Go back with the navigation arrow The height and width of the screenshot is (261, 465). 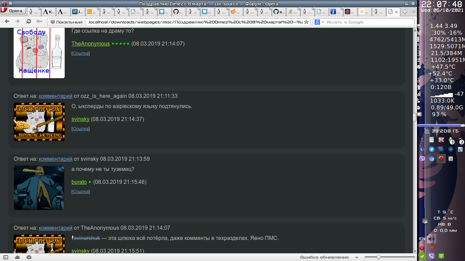7,22
